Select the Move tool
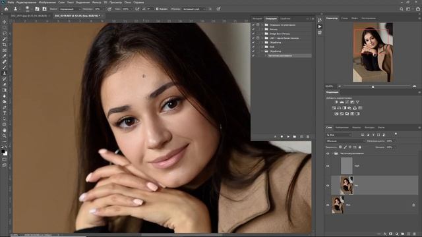The height and width of the screenshot is (237, 422). [x=5, y=22]
